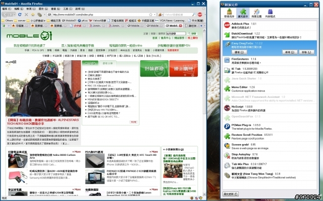Click the Tab Mix Plus extension icon
The height and width of the screenshot is (201, 323).
click(x=227, y=165)
